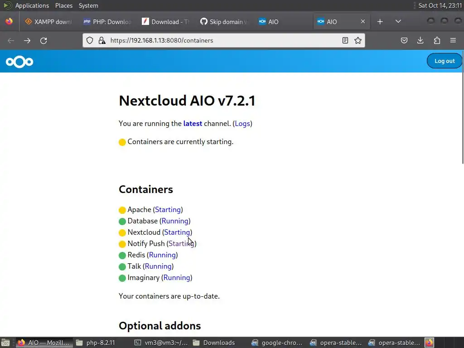Image resolution: width=464 pixels, height=348 pixels.
Task: Click the Log out button
Action: pyautogui.click(x=445, y=61)
